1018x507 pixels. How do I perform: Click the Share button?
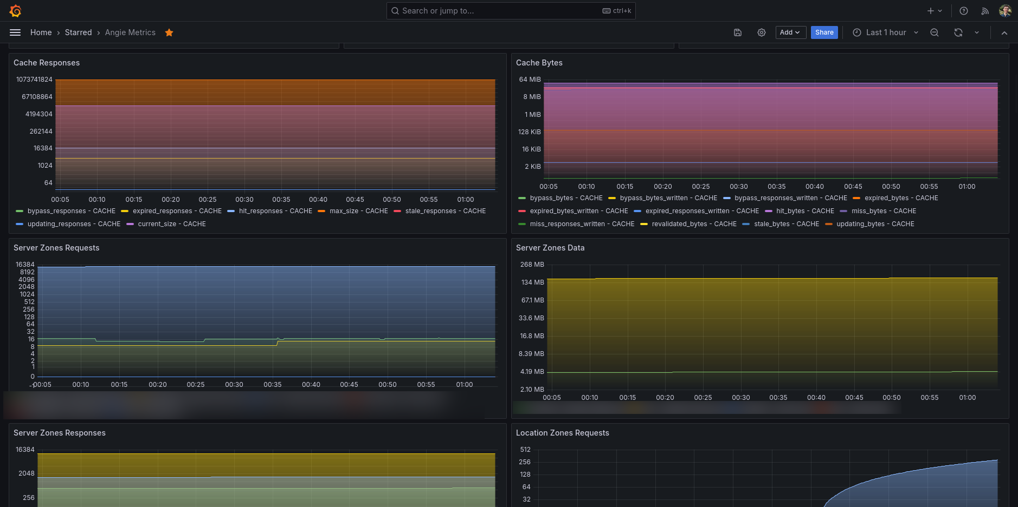tap(824, 32)
